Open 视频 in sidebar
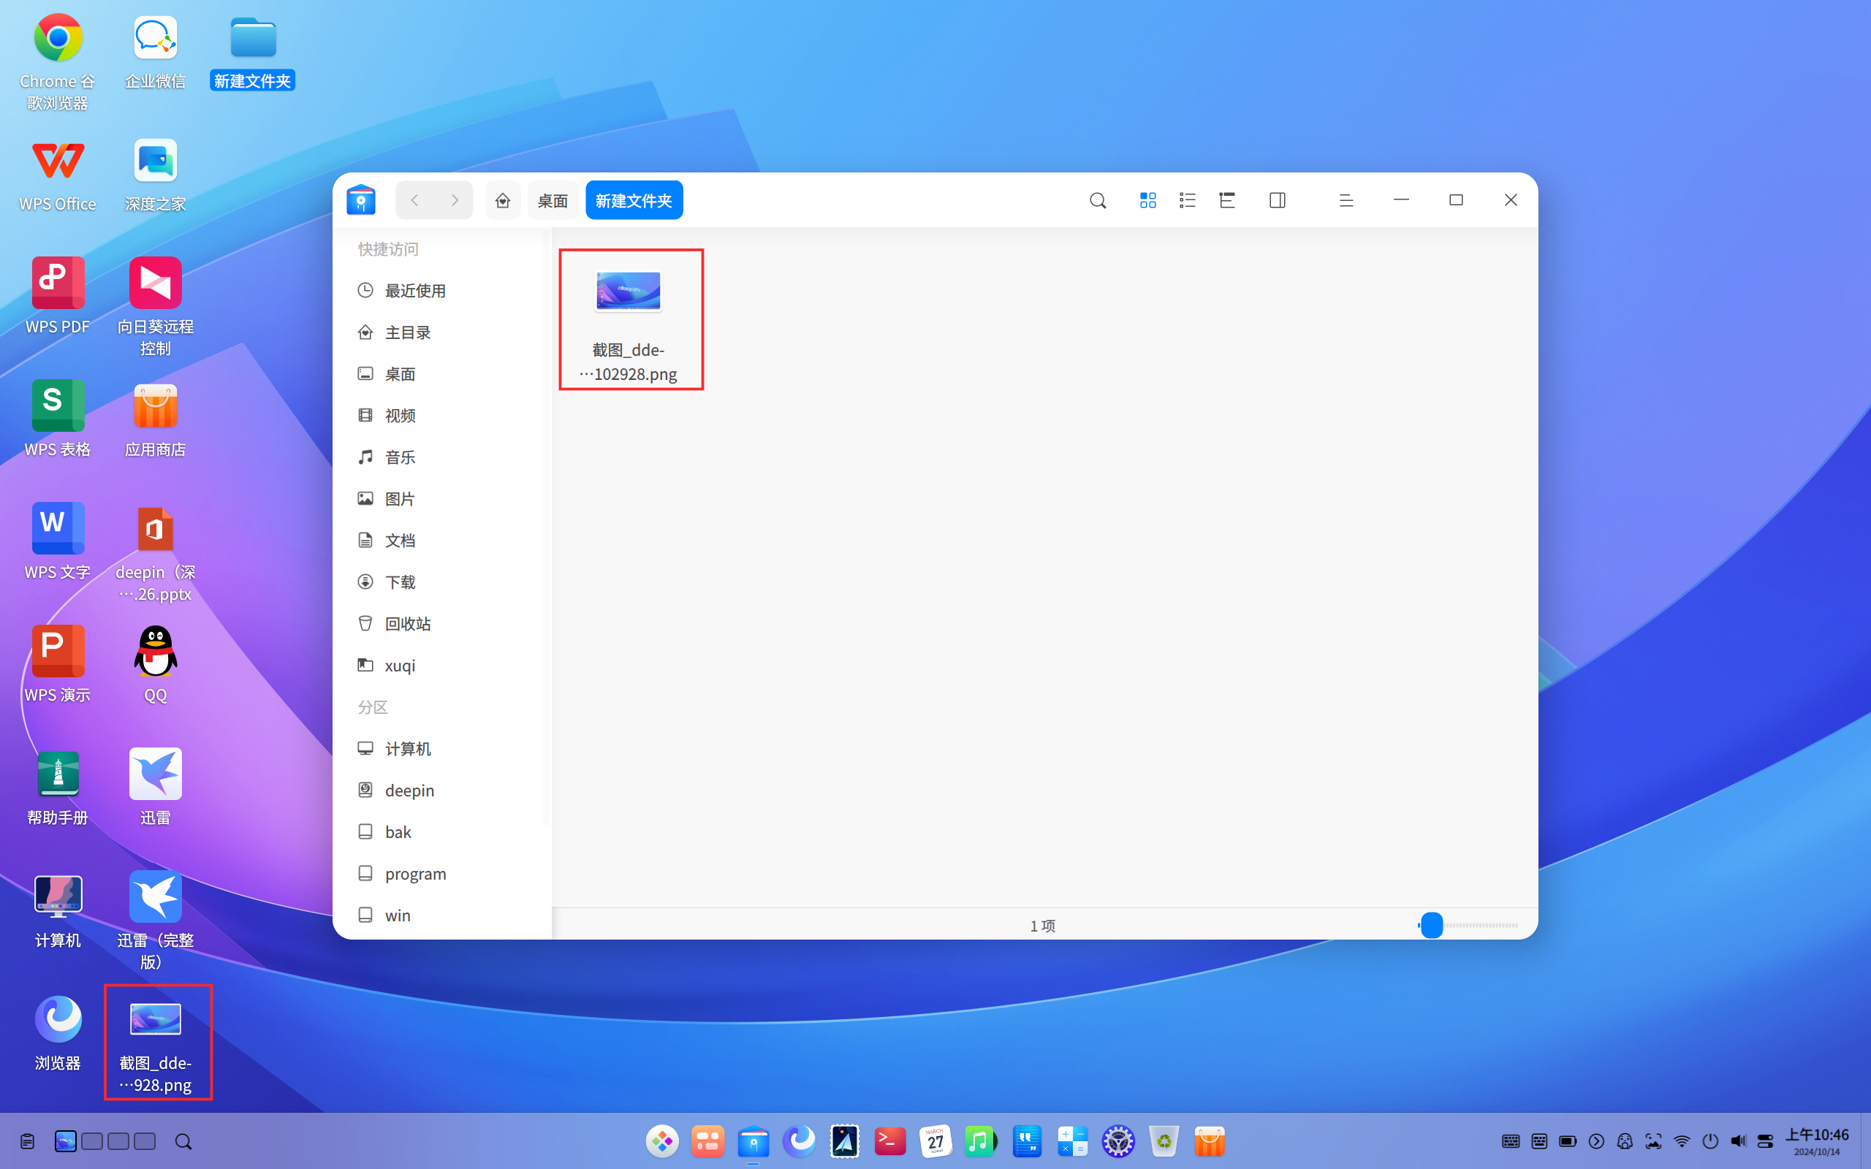The image size is (1871, 1169). tap(442, 416)
